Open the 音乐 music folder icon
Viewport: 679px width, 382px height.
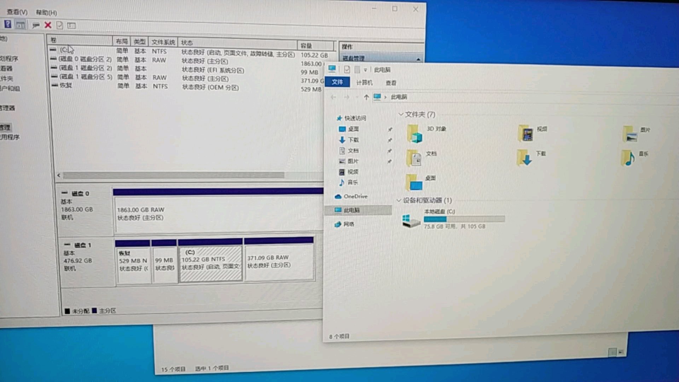pos(628,158)
